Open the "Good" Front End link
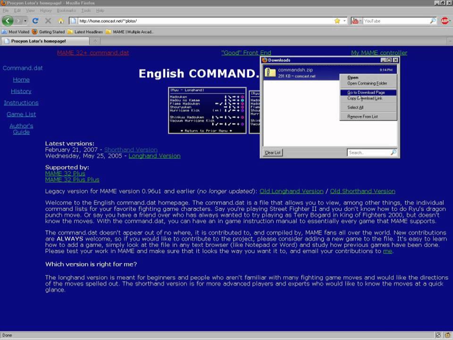 click(246, 53)
